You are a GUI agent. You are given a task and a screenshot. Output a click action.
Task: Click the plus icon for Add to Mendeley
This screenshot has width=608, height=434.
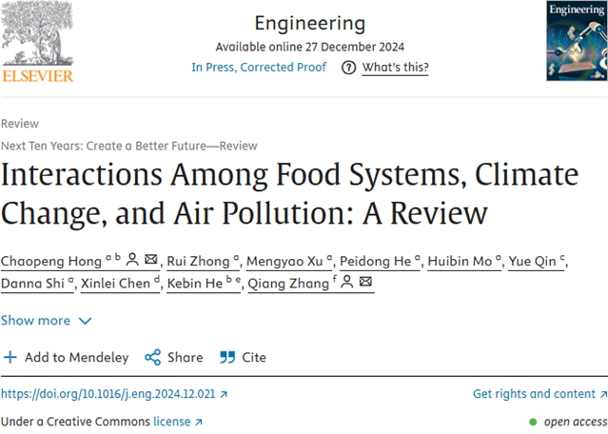point(10,358)
